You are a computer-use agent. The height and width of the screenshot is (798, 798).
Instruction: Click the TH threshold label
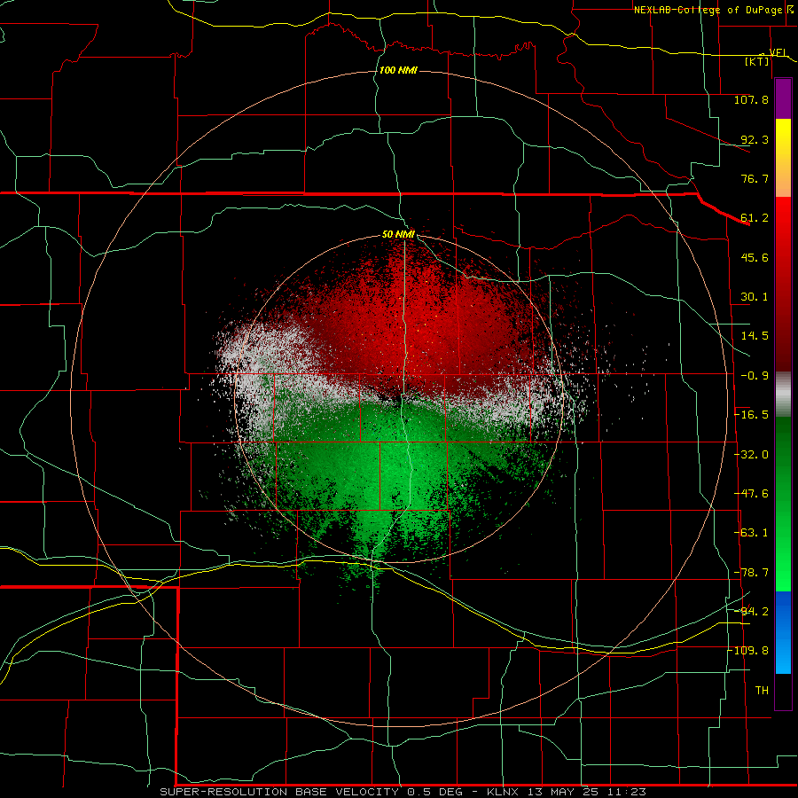762,691
